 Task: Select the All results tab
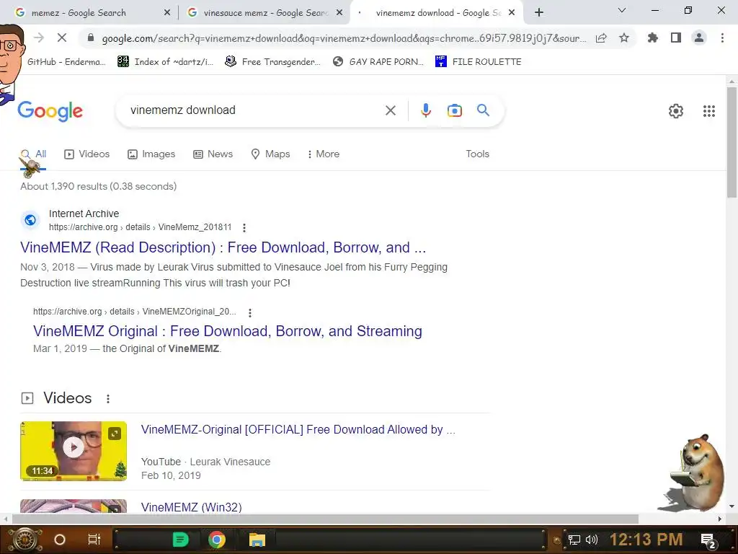click(x=33, y=154)
